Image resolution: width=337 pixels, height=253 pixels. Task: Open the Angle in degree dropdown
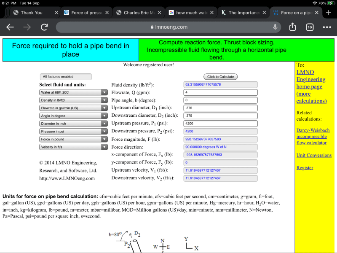coord(73,116)
